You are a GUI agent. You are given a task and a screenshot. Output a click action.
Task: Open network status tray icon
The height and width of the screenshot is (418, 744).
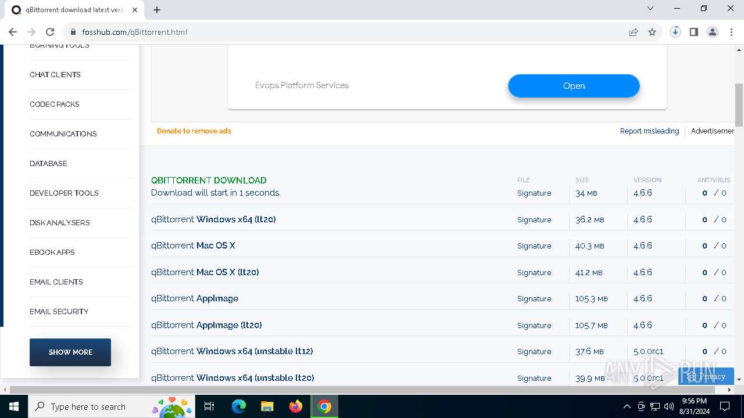coord(655,406)
